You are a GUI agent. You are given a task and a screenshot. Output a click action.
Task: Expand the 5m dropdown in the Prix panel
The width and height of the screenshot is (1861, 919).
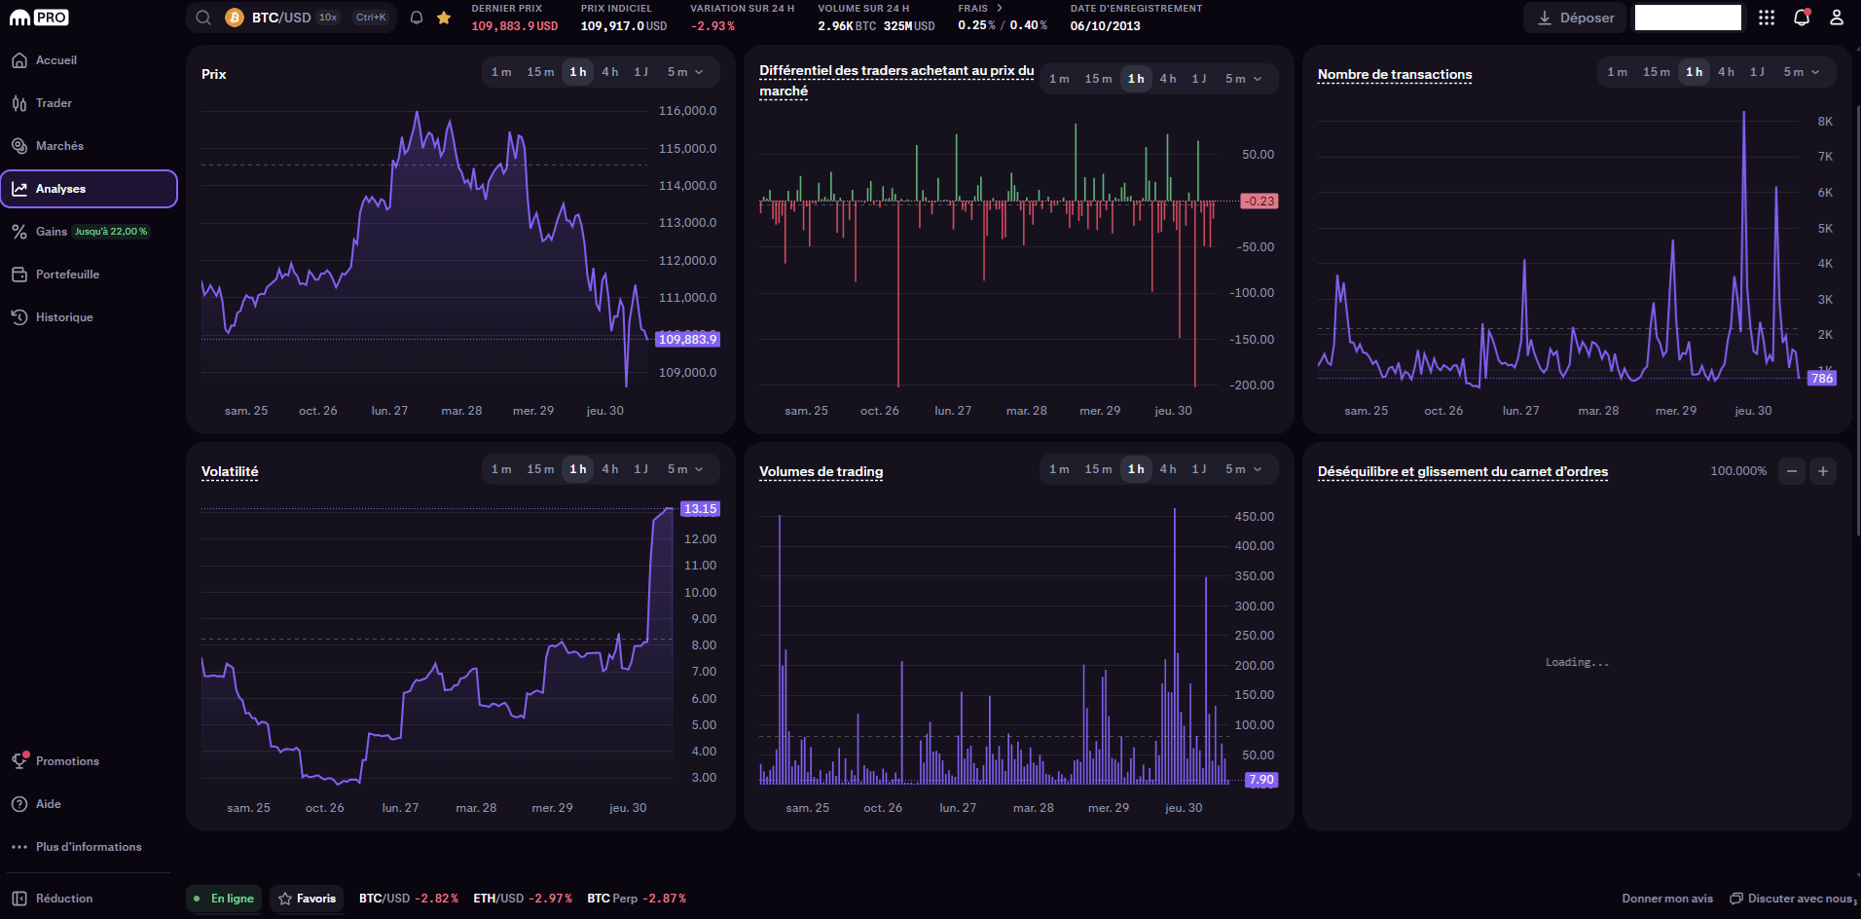[683, 71]
